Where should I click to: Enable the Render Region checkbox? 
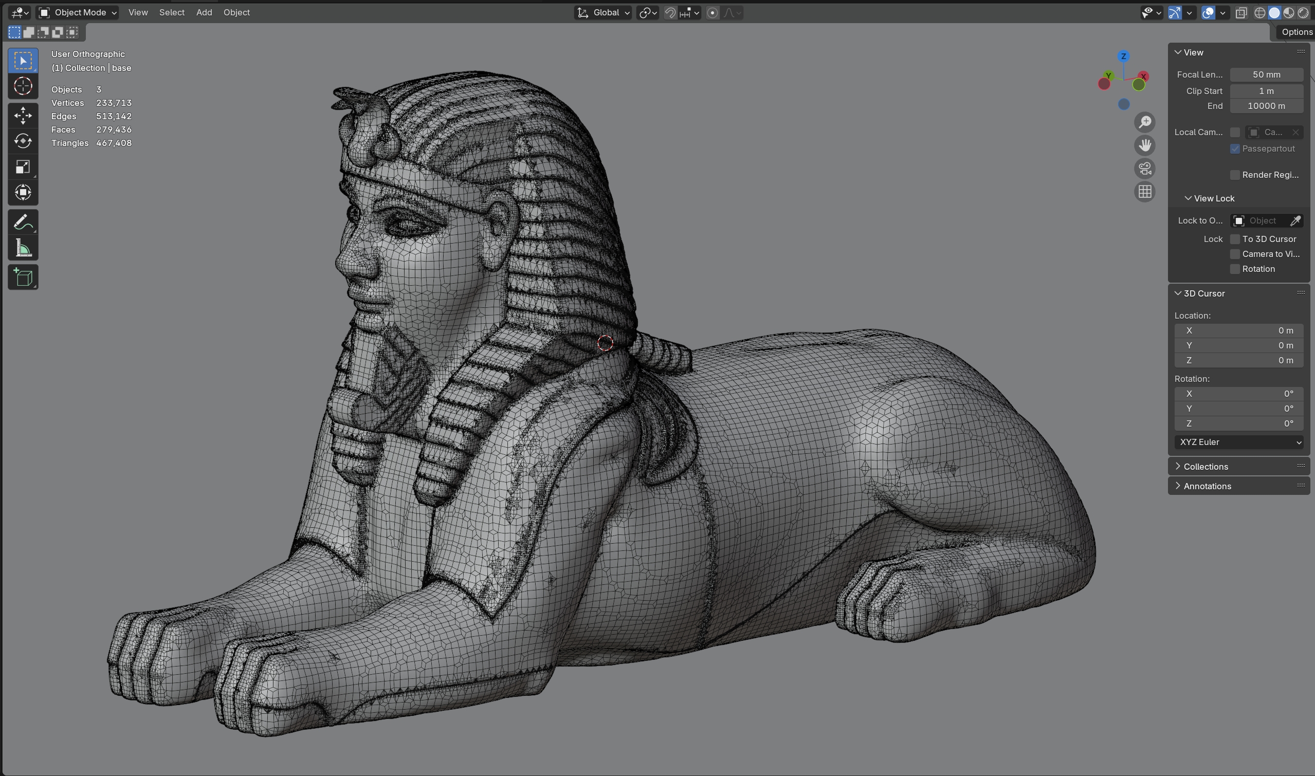click(1234, 175)
